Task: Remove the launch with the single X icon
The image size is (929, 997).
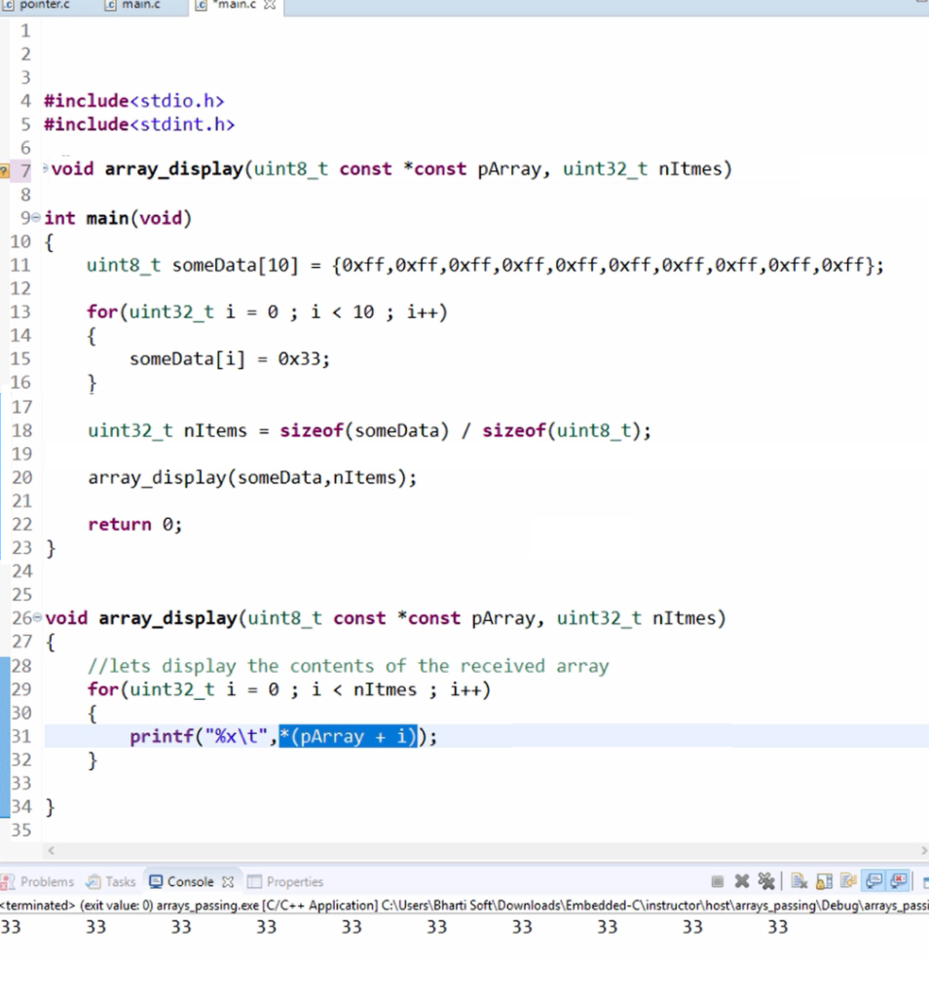Action: (x=741, y=881)
